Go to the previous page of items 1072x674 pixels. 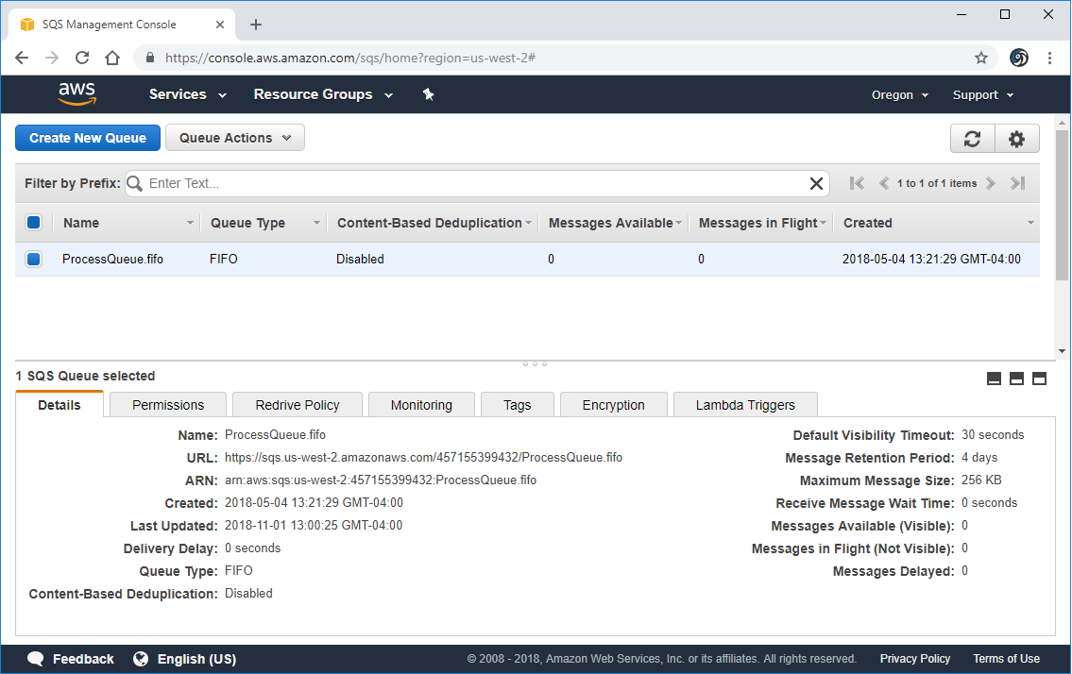click(x=883, y=183)
